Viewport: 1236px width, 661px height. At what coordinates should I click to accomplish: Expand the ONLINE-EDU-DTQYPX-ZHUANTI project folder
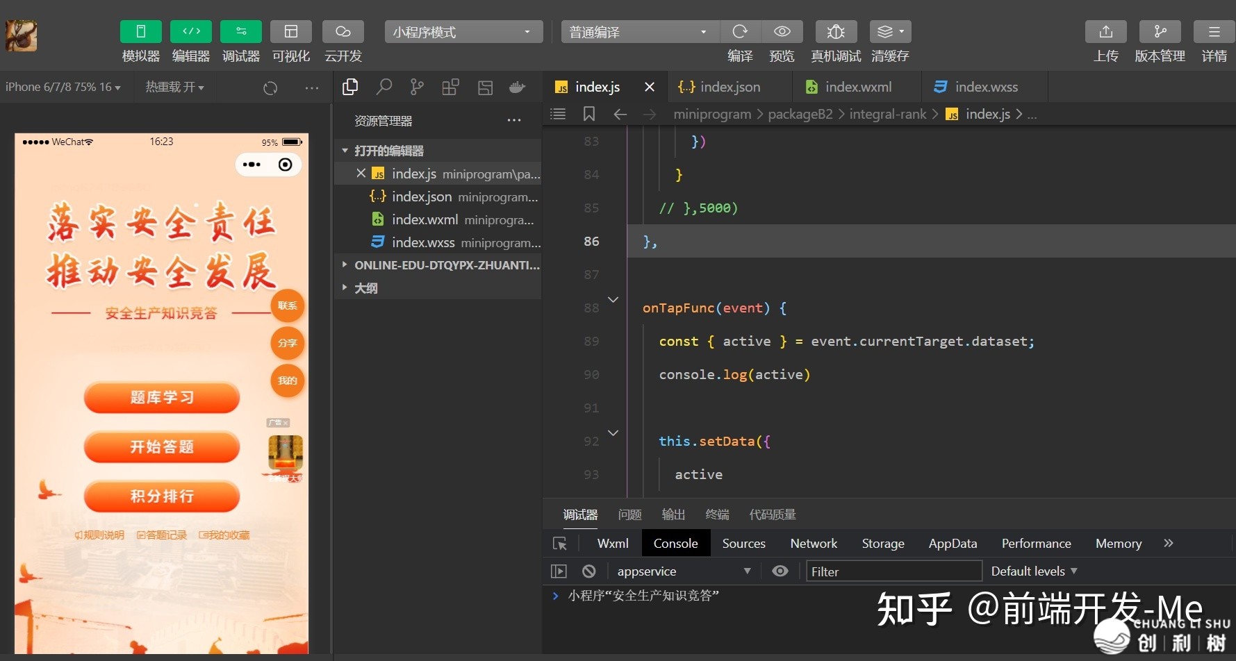pyautogui.click(x=438, y=265)
